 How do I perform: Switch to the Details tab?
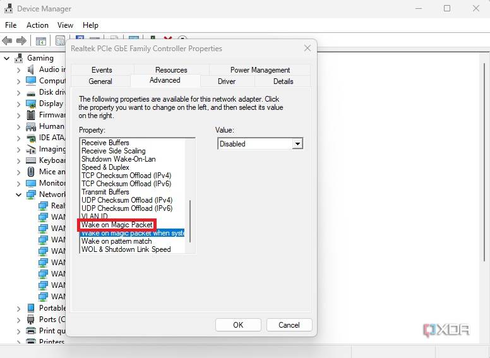[x=283, y=81]
